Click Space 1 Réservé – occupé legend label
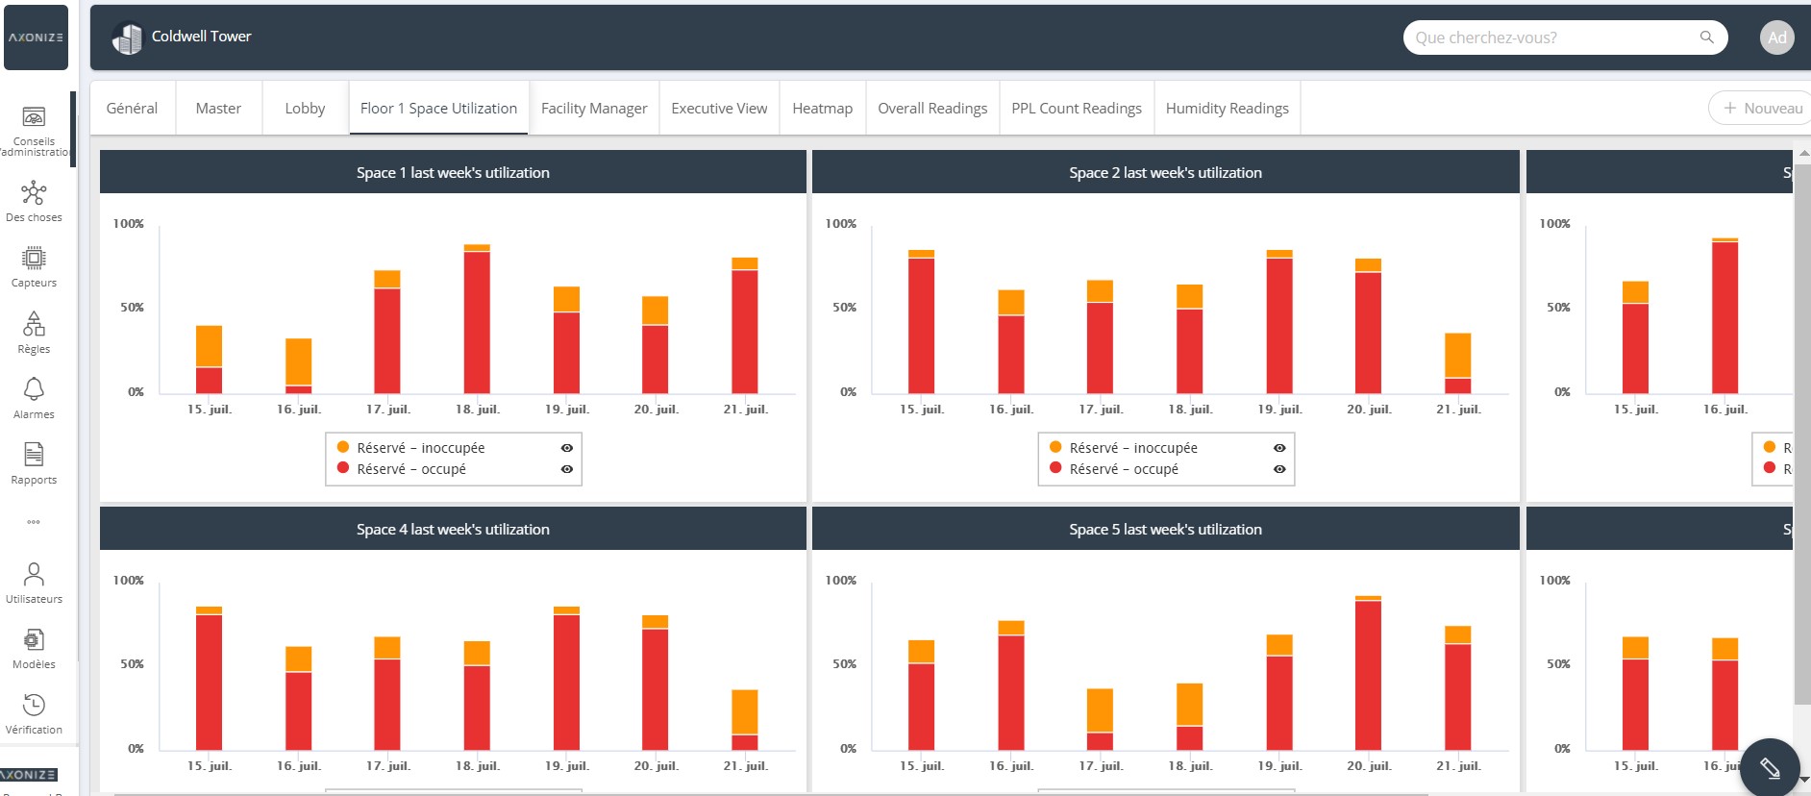Screen dimensions: 1811x796 [x=411, y=469]
